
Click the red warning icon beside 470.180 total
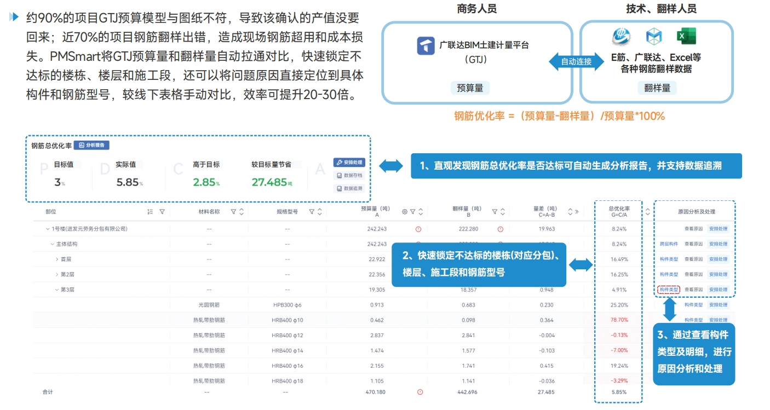[x=420, y=392]
